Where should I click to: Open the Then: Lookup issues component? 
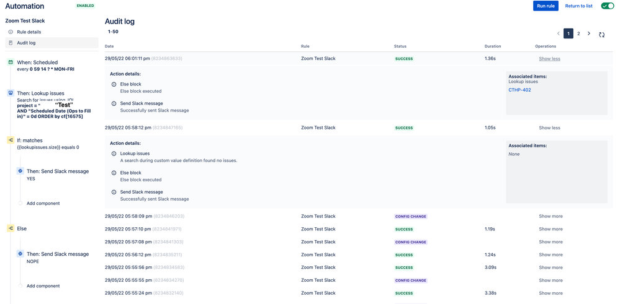[40, 93]
